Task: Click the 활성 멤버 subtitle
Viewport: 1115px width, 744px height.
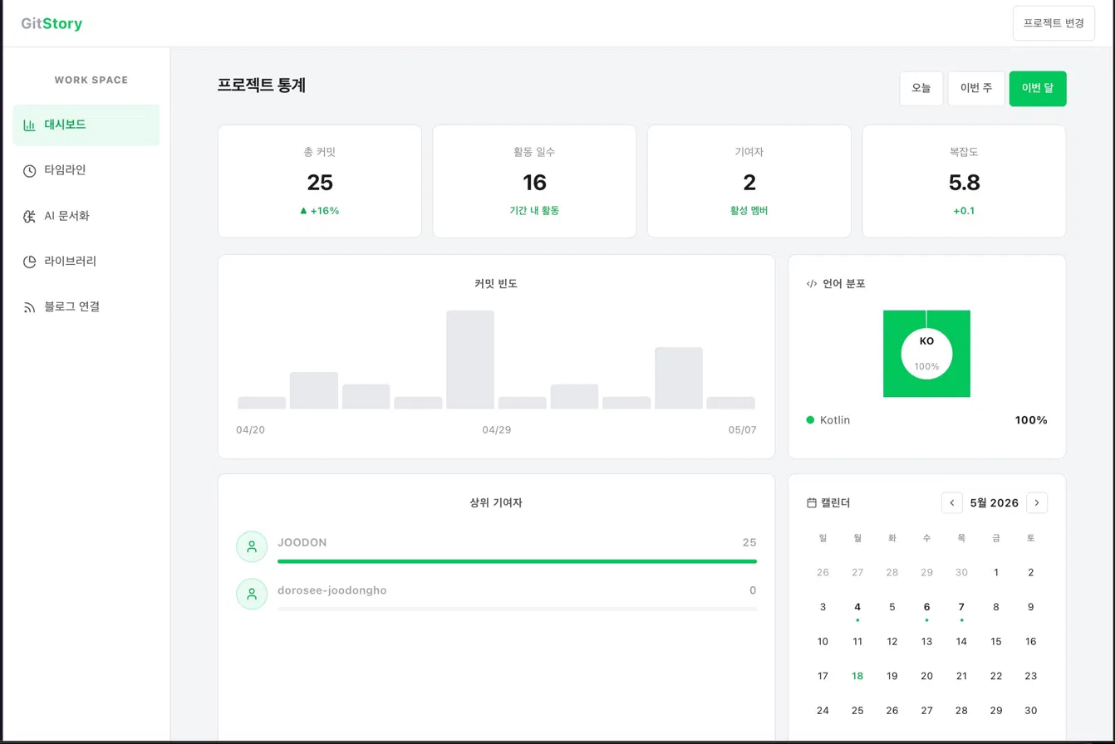Action: pos(749,211)
